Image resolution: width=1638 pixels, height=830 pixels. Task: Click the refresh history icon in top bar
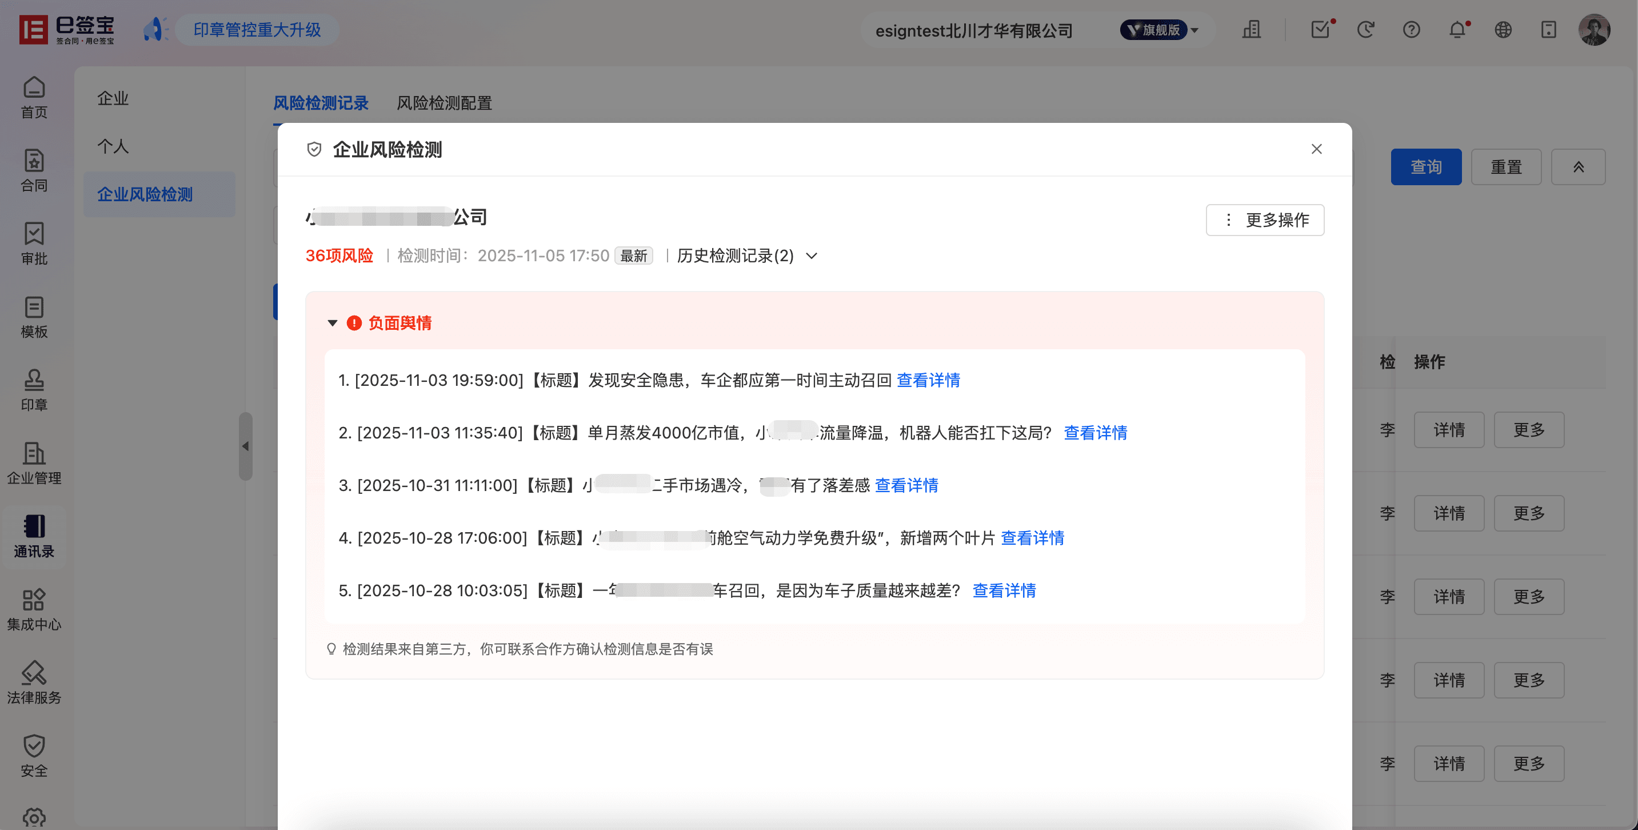point(1365,29)
